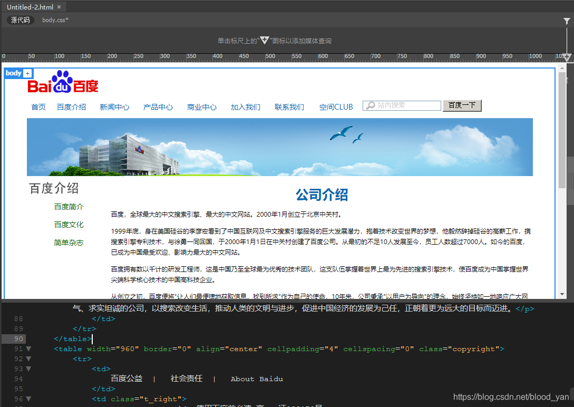Open the 产品中心 navigation link
The image size is (574, 407).
(x=158, y=107)
